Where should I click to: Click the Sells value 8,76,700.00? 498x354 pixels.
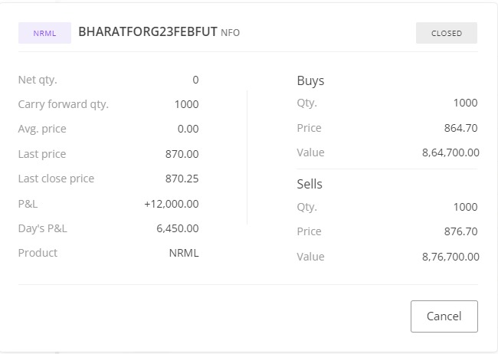[450, 257]
